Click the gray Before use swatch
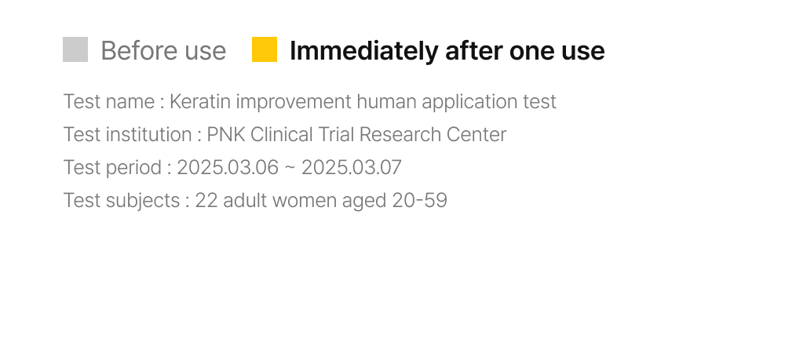The image size is (785, 342). (x=75, y=49)
